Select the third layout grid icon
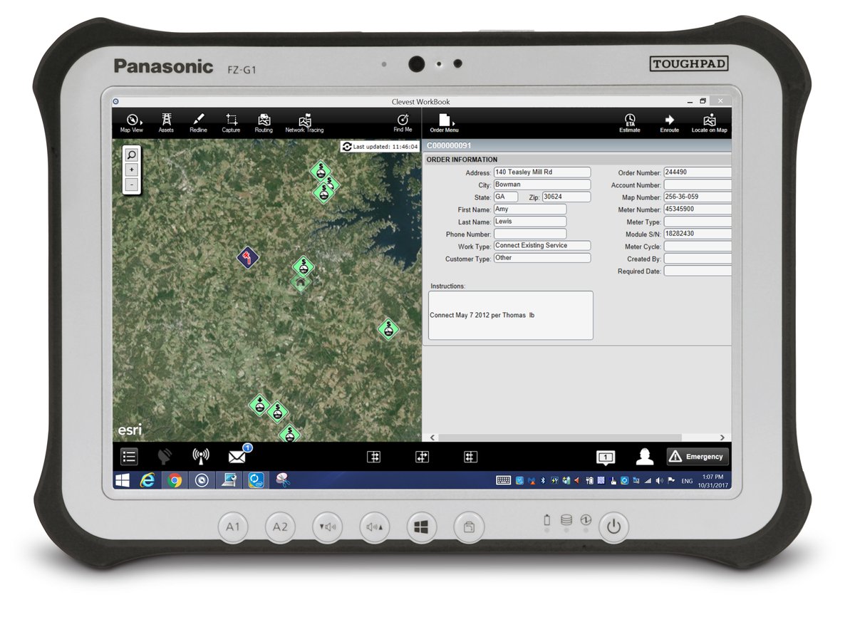This screenshot has height=627, width=855. 470,457
